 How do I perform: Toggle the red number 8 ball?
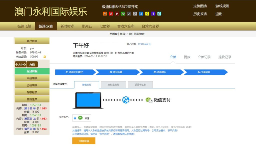[x=111, y=13]
